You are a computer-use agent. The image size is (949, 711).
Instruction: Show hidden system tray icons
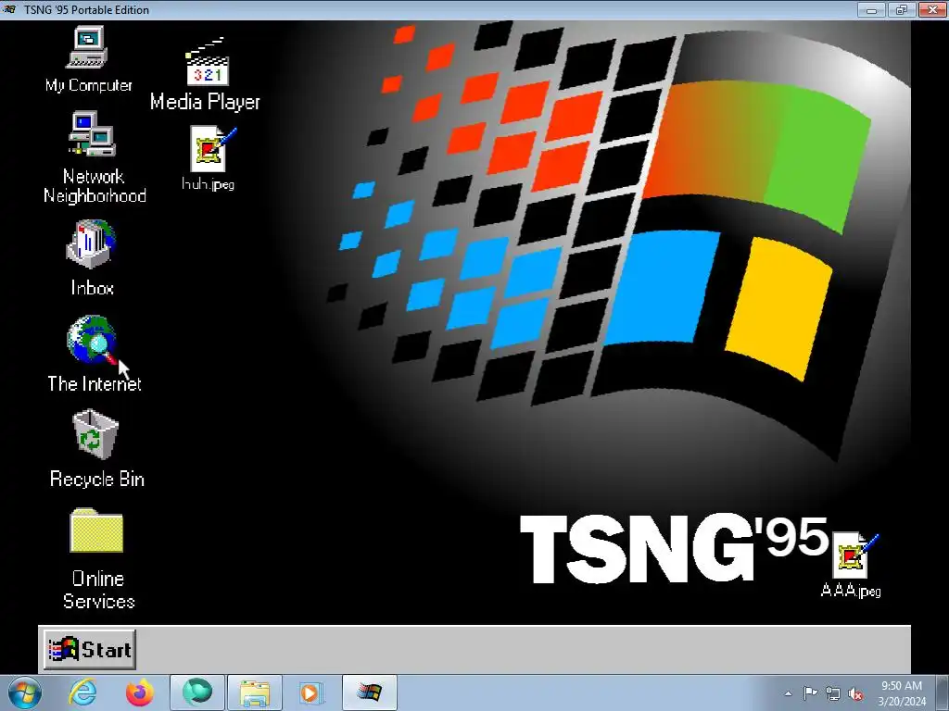(788, 693)
